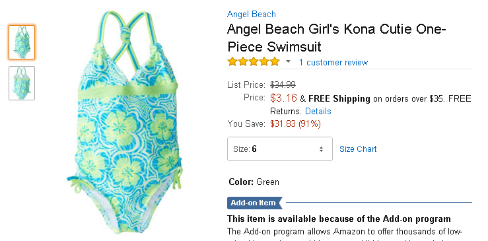Open the Angel Beach brand link
This screenshot has width=488, height=241.
251,15
